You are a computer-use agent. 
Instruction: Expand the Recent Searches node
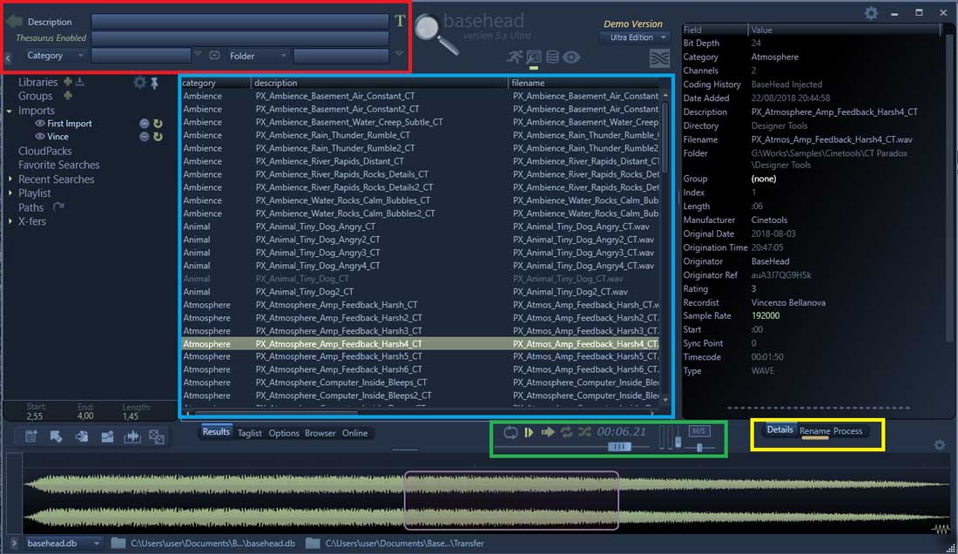pos(10,179)
